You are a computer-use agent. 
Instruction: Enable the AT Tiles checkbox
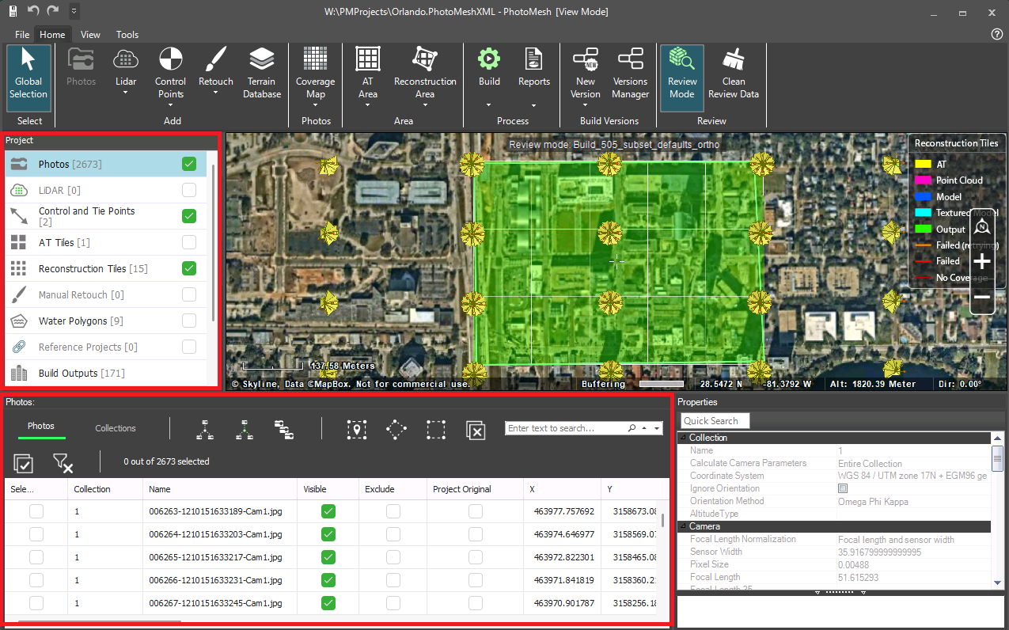[x=189, y=242]
